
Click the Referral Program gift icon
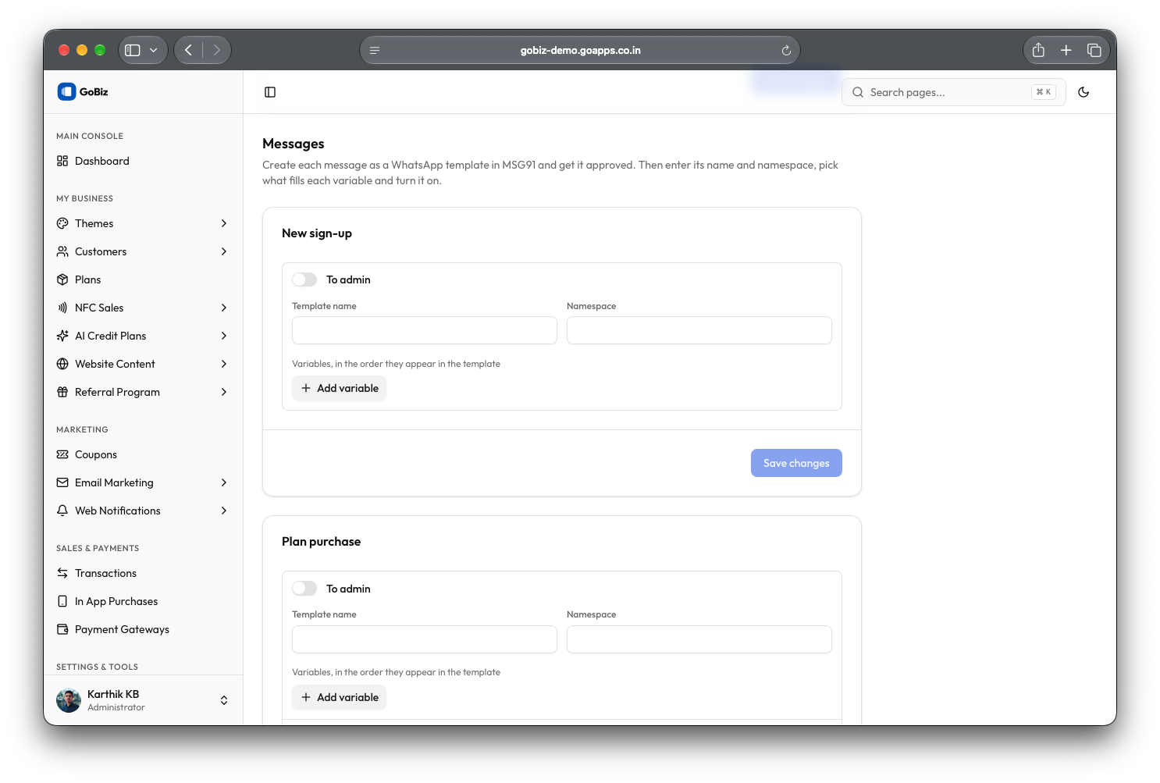(62, 392)
